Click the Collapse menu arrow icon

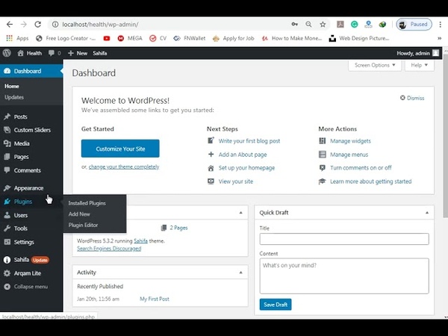[x=7, y=287]
